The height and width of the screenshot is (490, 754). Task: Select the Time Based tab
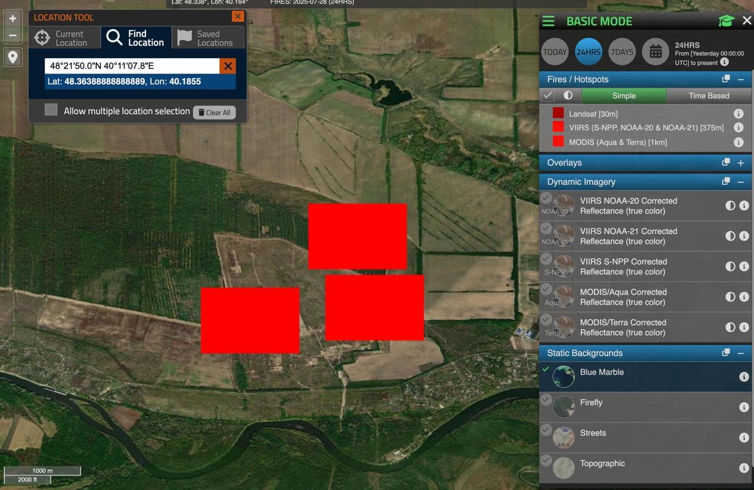click(709, 95)
